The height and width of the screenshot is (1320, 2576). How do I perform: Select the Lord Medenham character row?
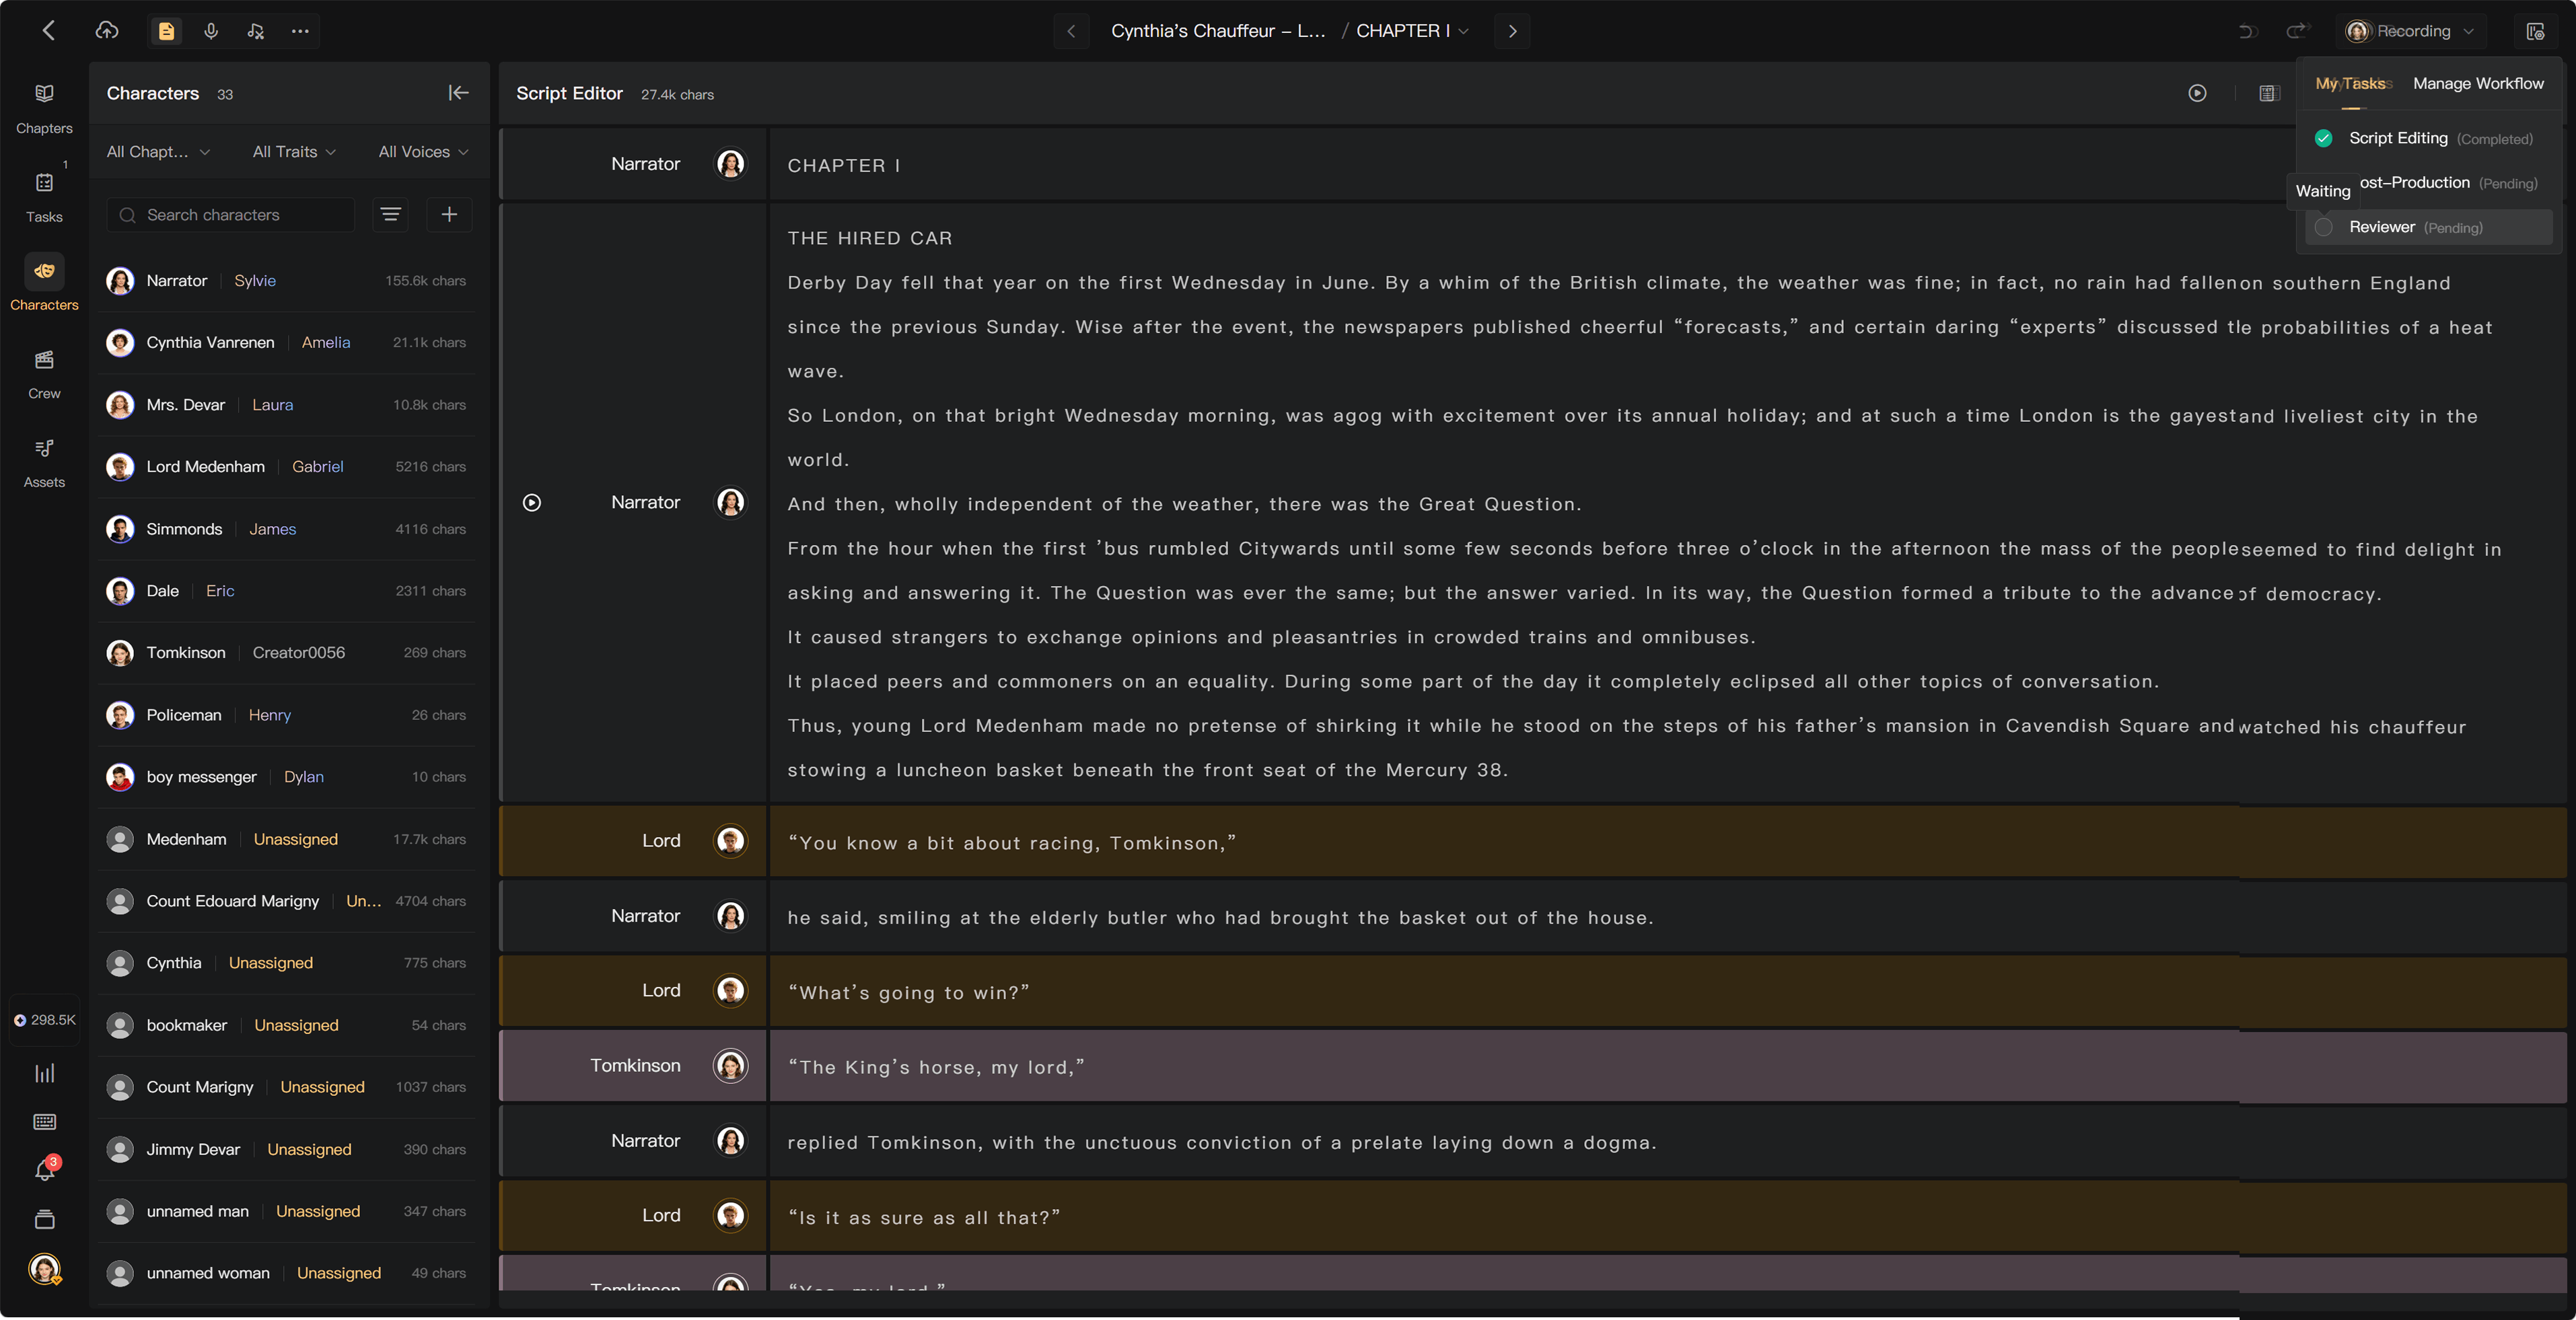[x=286, y=466]
